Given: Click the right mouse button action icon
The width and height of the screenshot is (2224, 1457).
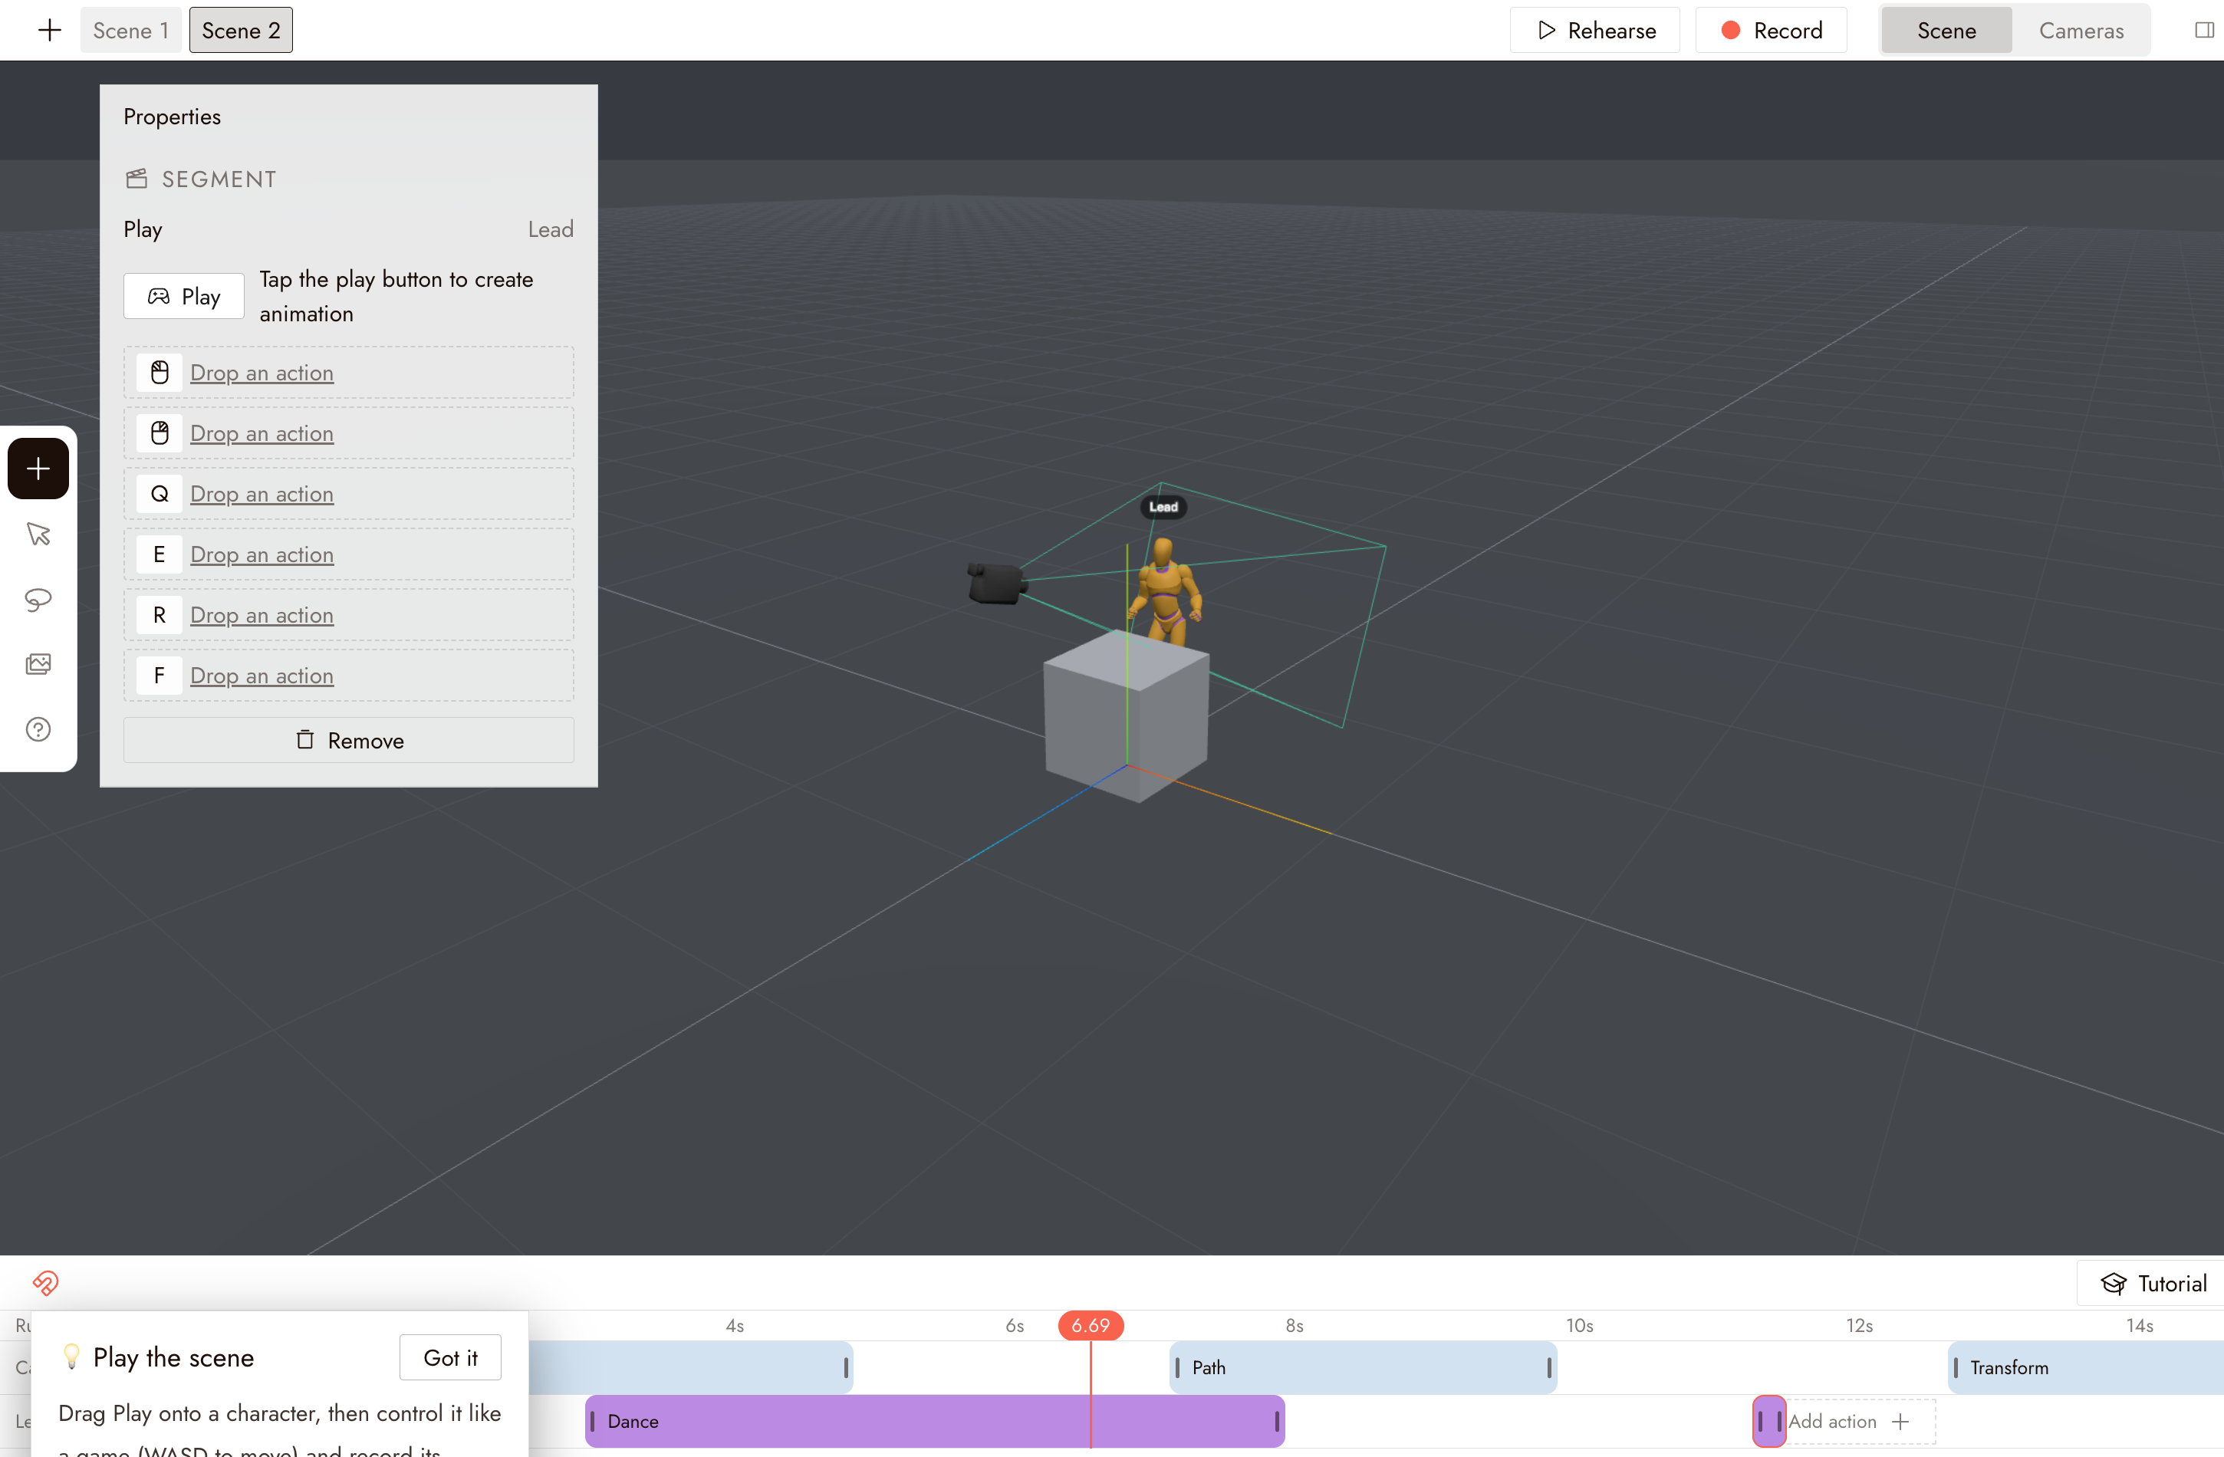Looking at the screenshot, I should (160, 432).
